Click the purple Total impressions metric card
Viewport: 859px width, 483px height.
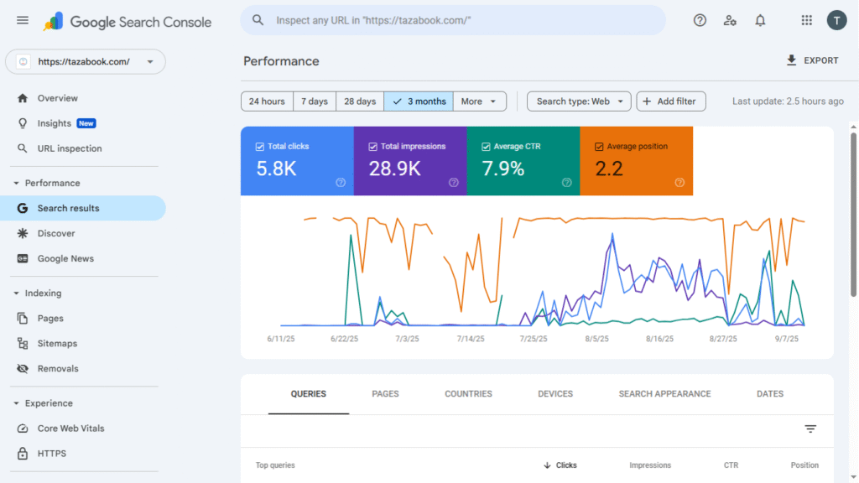click(410, 161)
